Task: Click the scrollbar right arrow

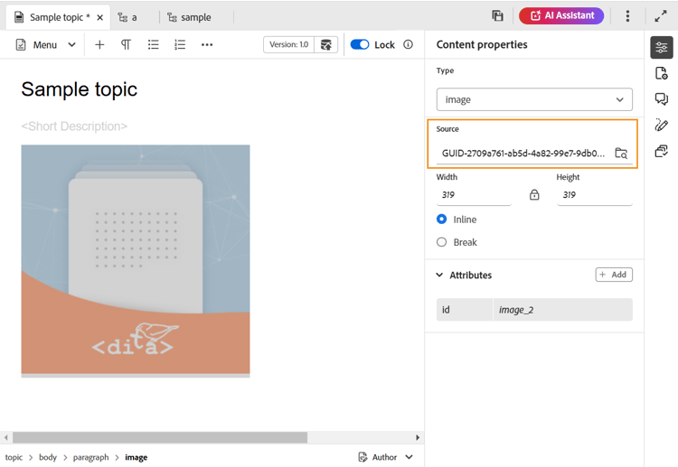Action: click(418, 437)
